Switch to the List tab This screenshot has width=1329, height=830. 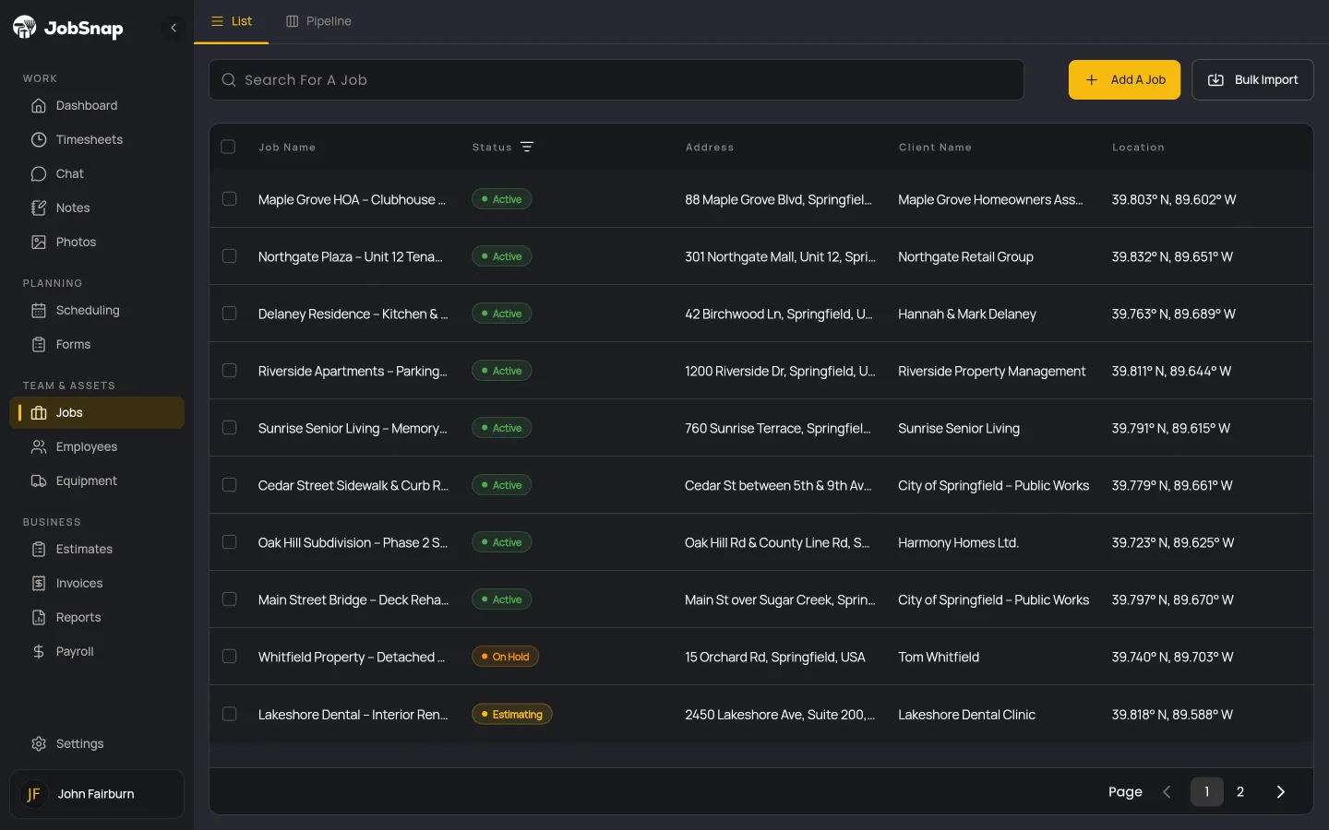[x=232, y=21]
